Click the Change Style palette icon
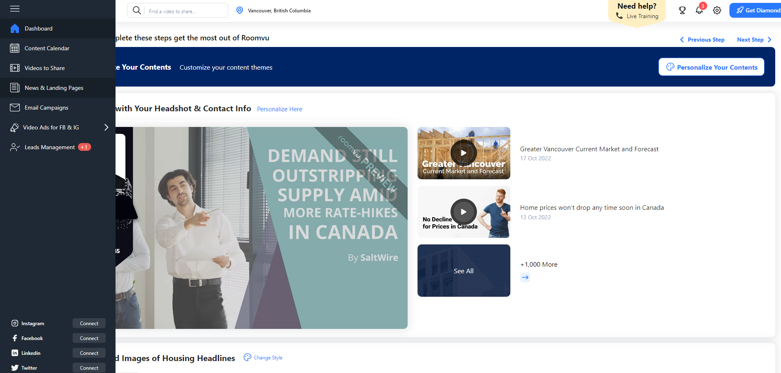The height and width of the screenshot is (373, 781). (247, 357)
